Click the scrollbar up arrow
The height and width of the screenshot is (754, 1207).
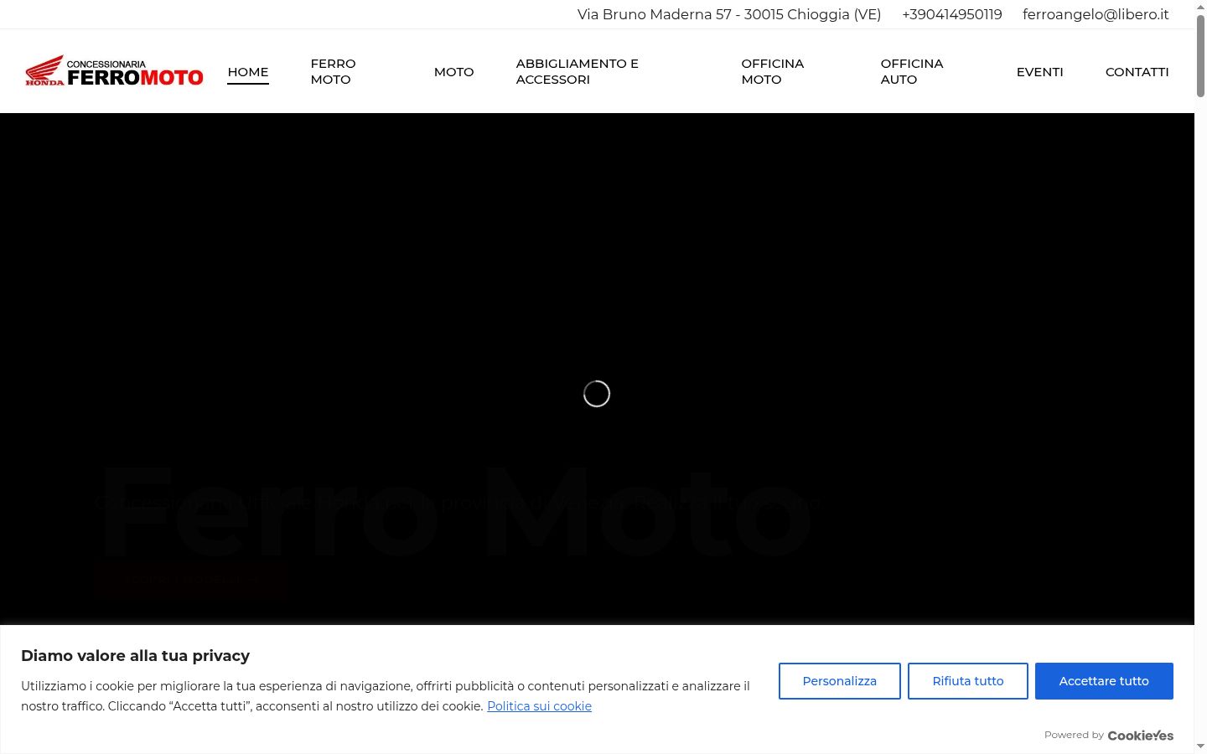click(1200, 7)
